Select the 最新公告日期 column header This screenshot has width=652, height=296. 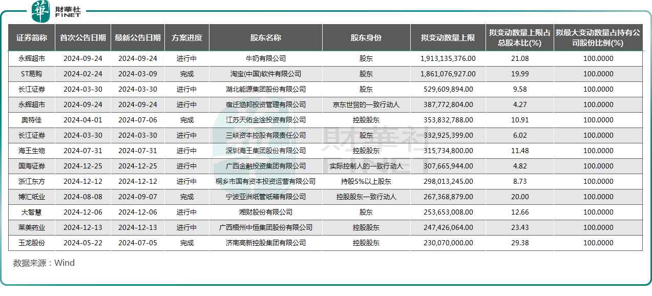[138, 38]
